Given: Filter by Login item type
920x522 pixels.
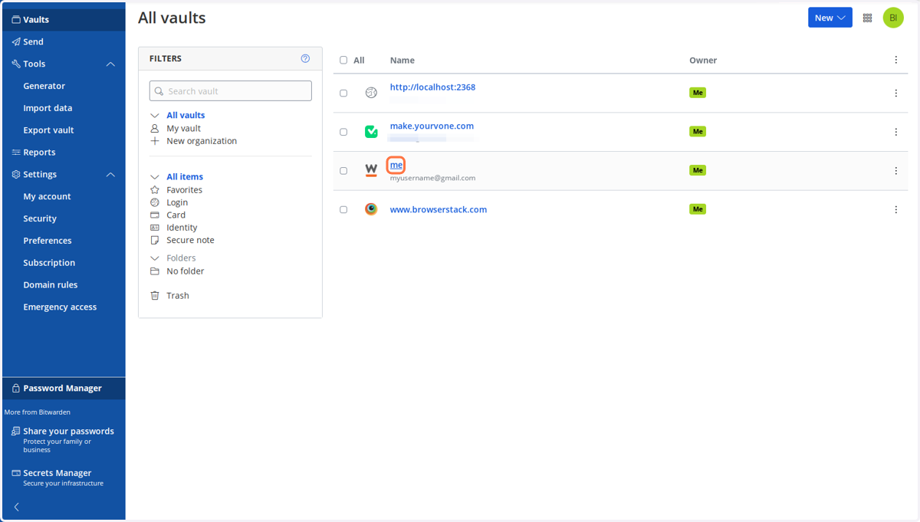Looking at the screenshot, I should 177,202.
